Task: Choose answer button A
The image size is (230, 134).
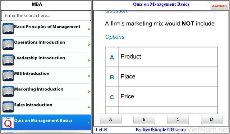Action: [110, 119]
